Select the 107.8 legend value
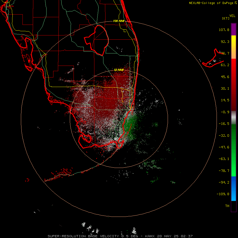 [x=224, y=30]
